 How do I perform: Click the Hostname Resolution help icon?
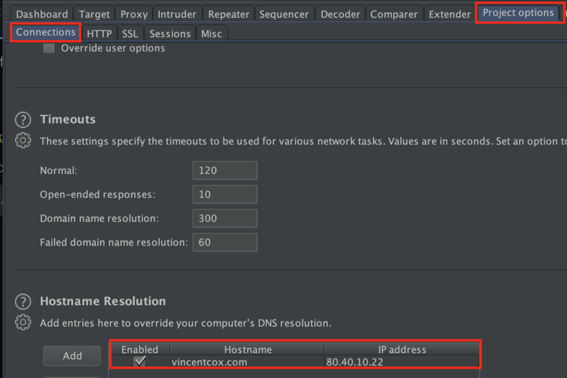[x=23, y=302]
